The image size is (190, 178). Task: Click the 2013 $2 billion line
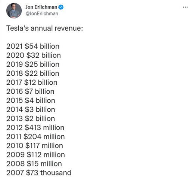[x=31, y=118]
